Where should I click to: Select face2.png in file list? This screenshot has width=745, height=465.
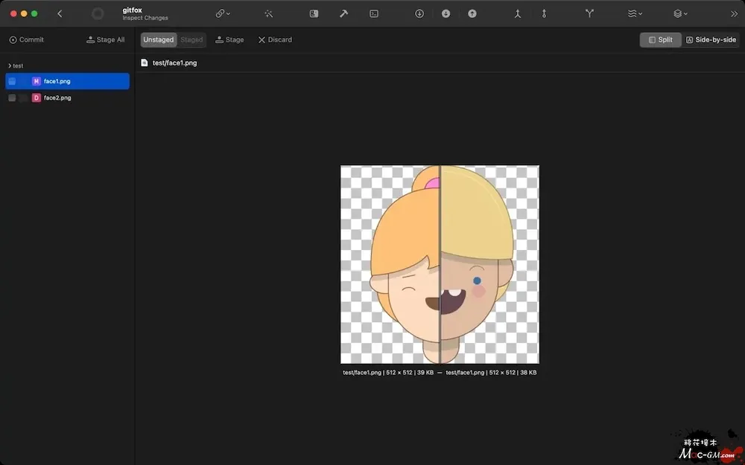tap(68, 97)
